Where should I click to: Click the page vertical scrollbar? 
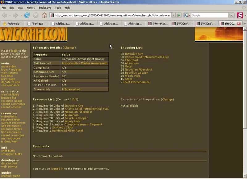tap(245, 92)
